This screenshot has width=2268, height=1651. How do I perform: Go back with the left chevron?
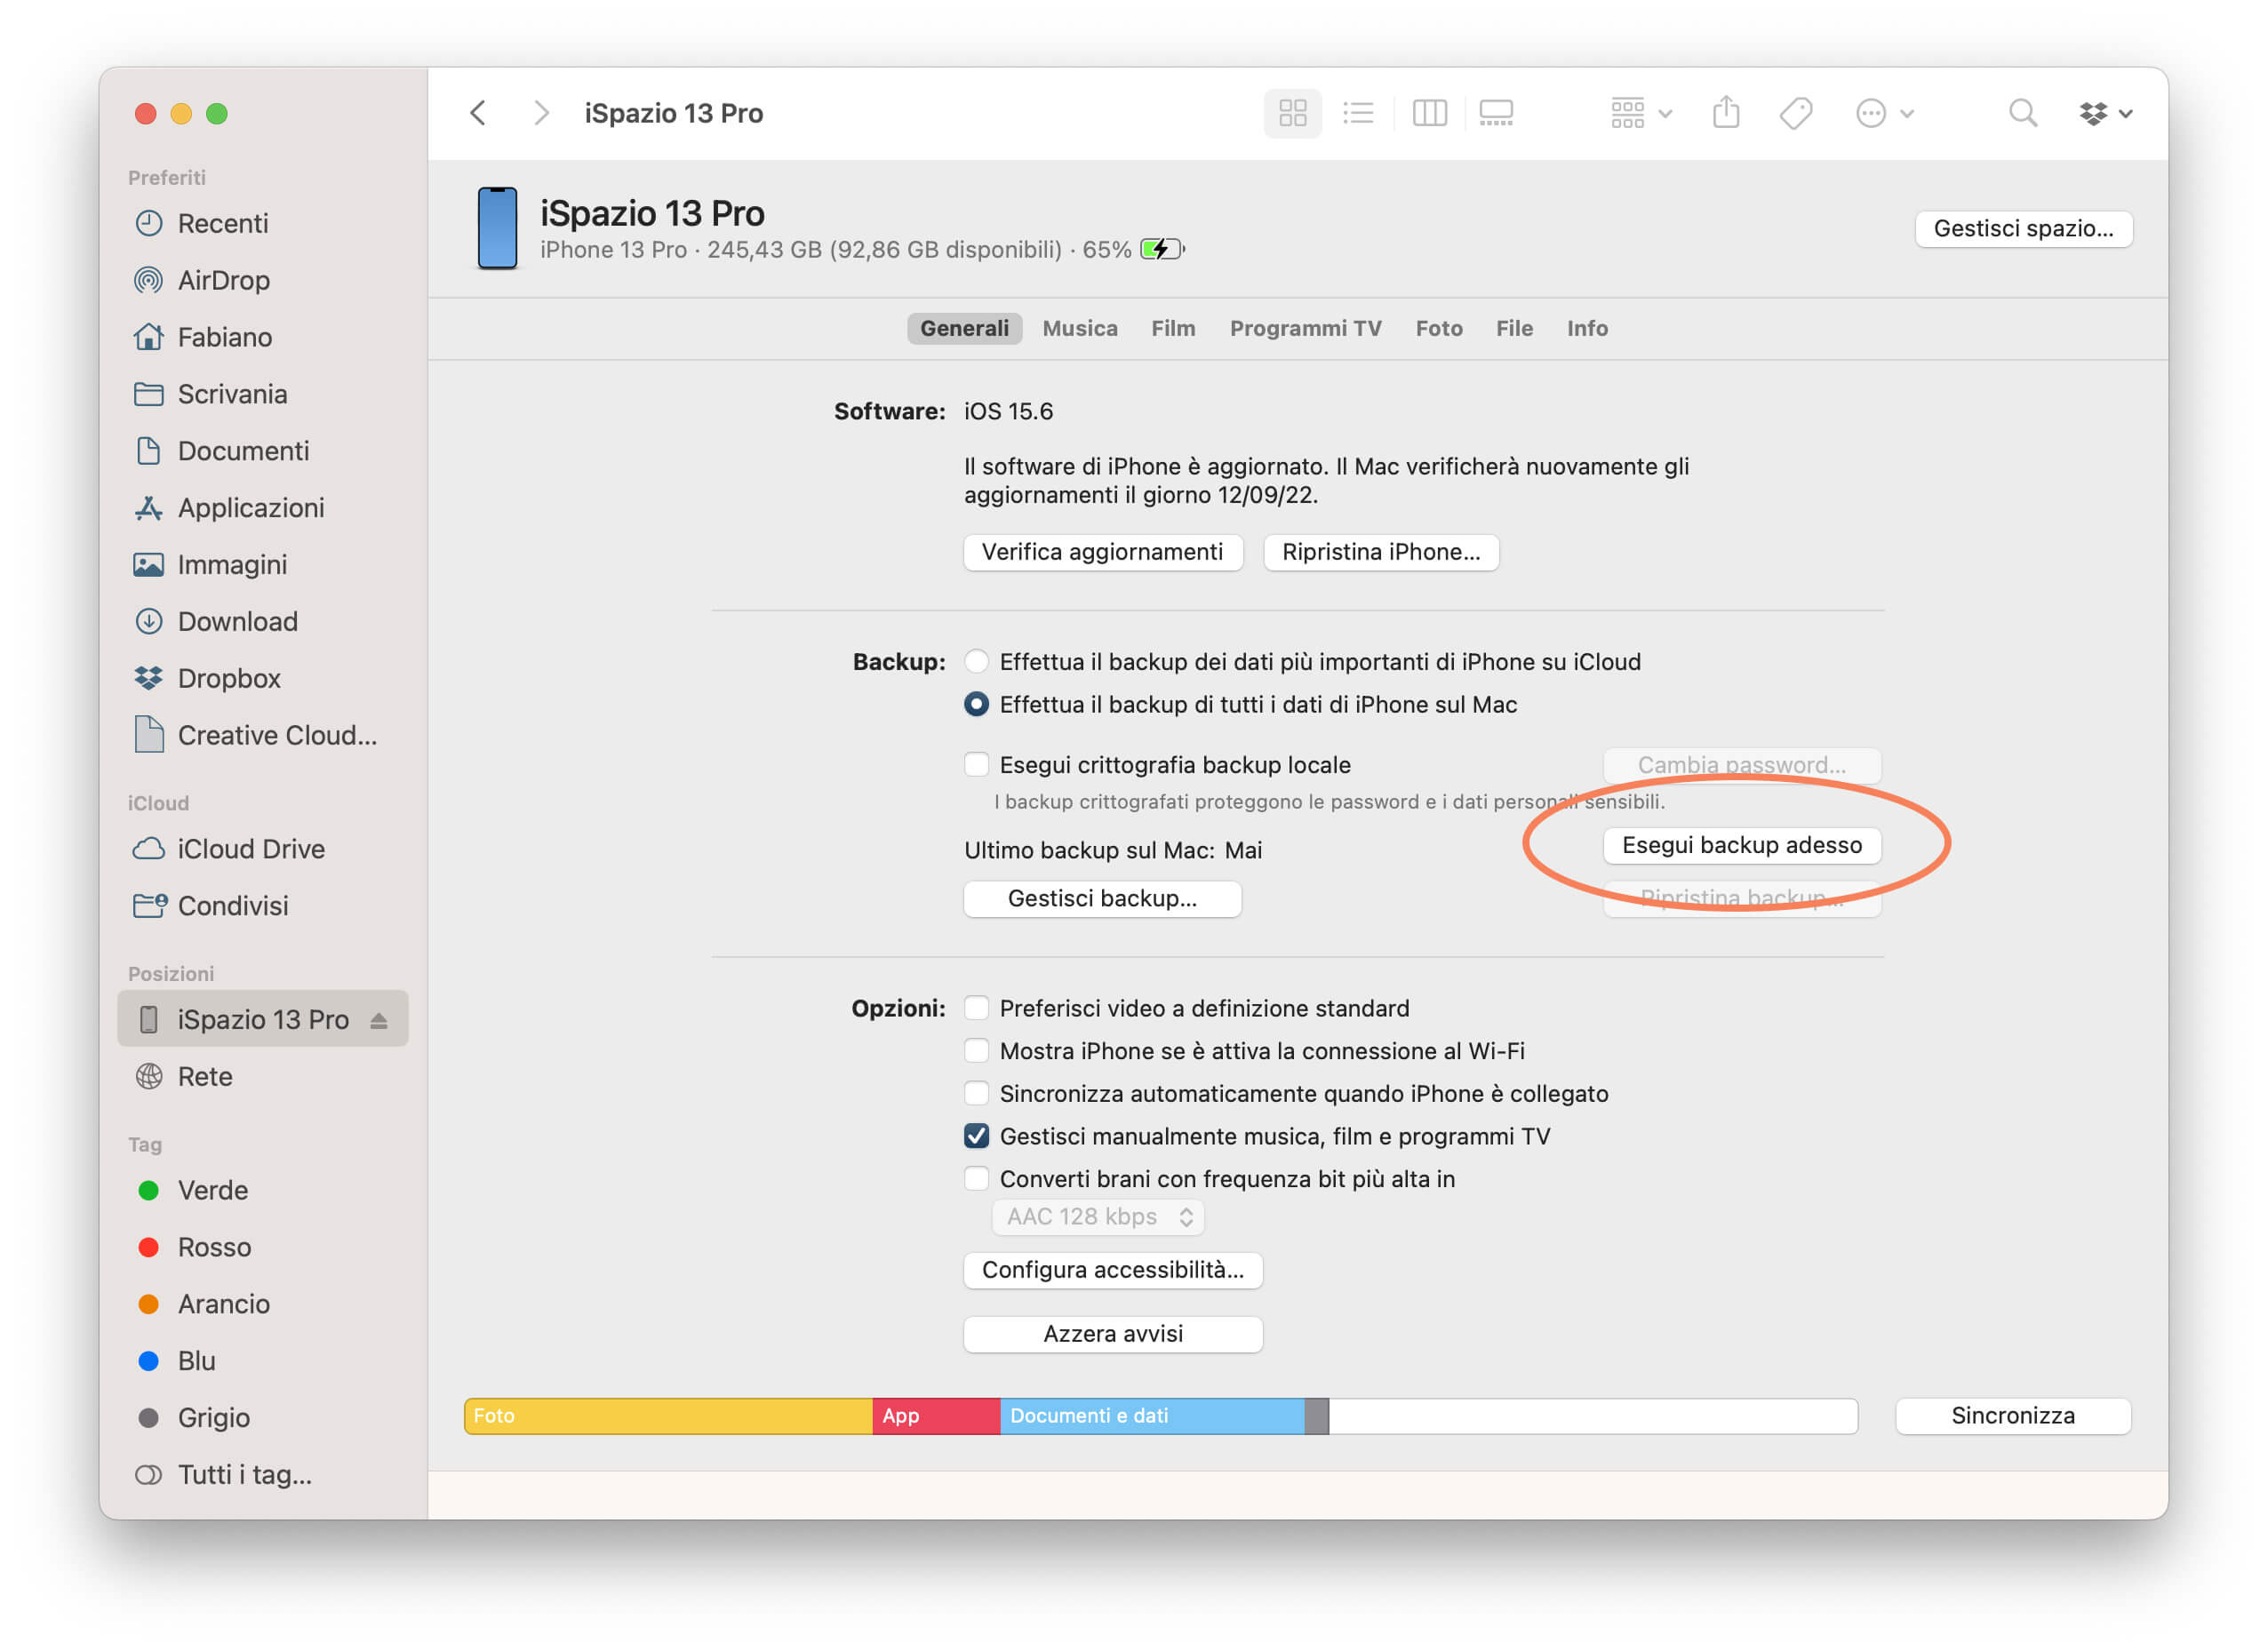(x=478, y=113)
